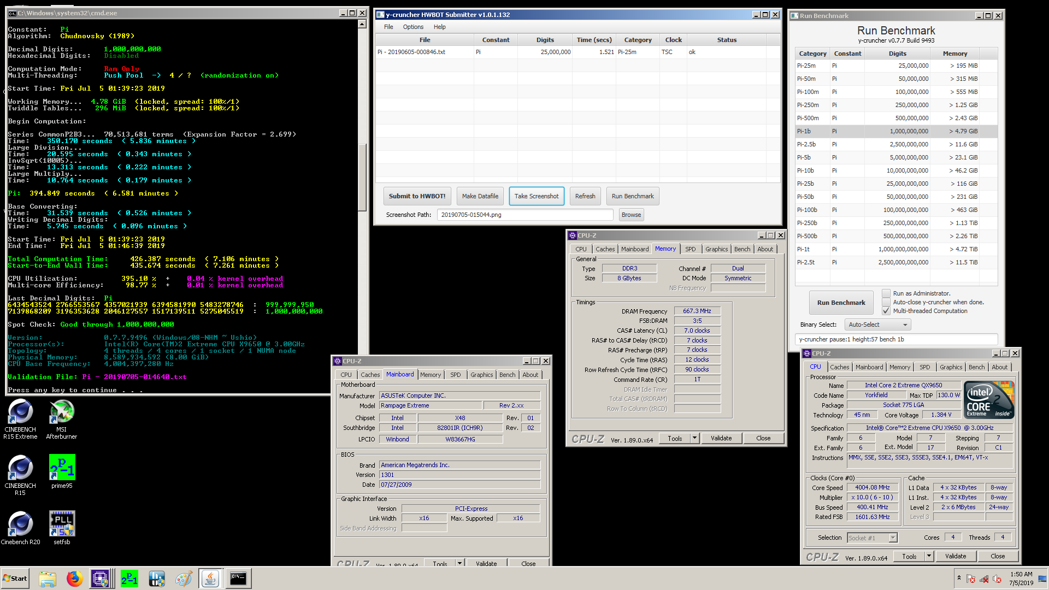Click the large Run Benchmark button
Viewport: 1049px width, 590px height.
pyautogui.click(x=841, y=303)
